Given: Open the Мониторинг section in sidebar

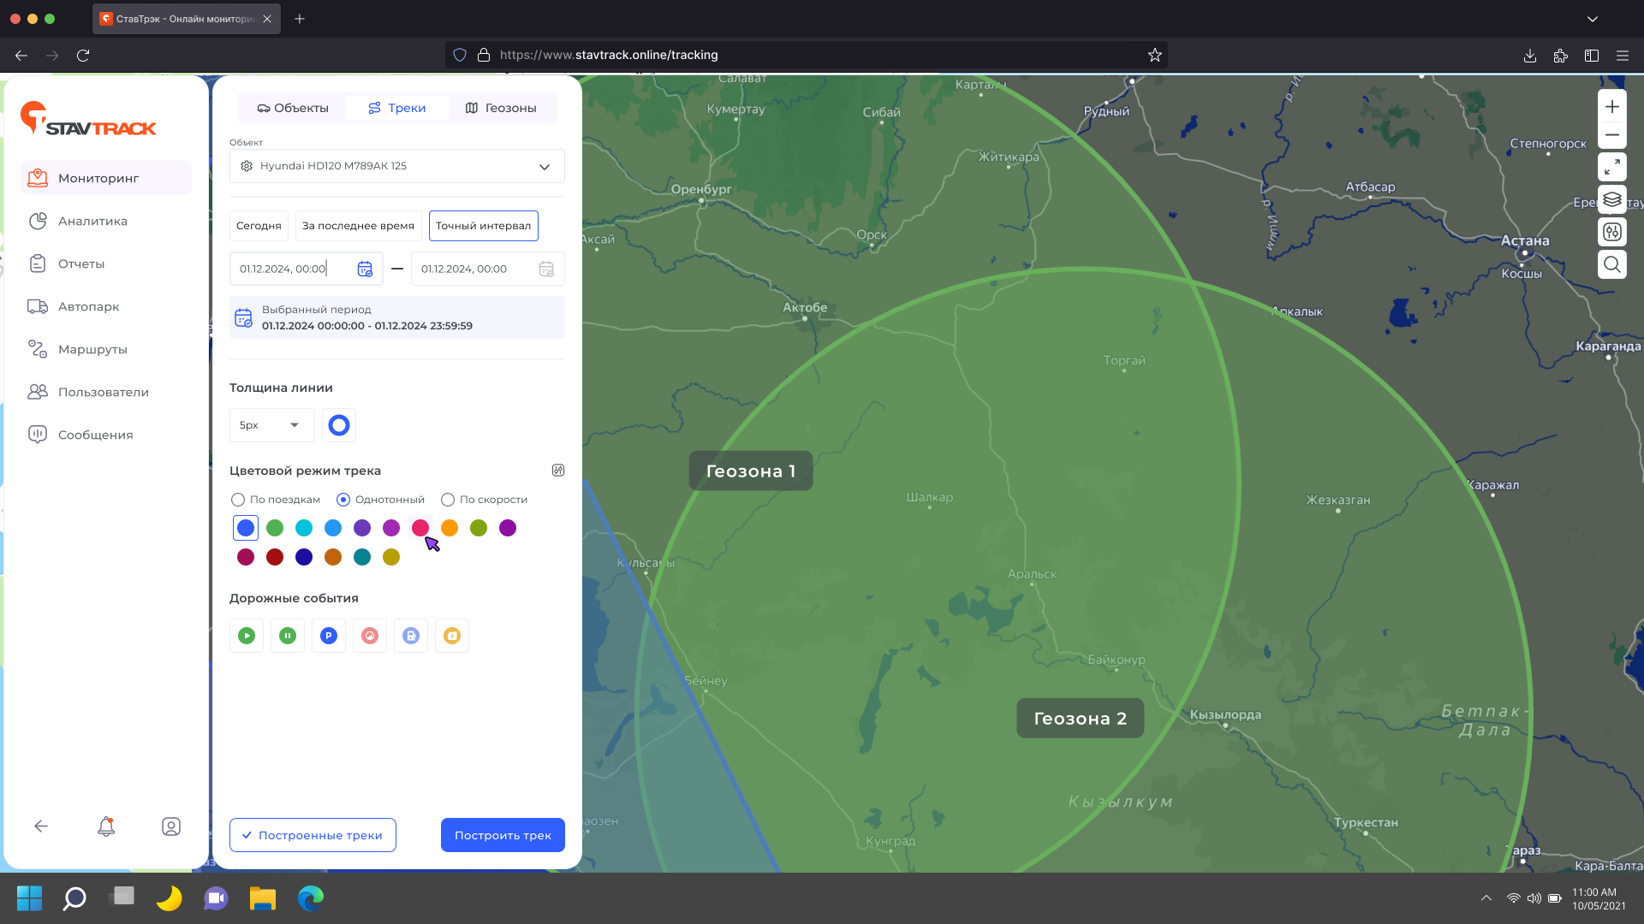Looking at the screenshot, I should 106,178.
